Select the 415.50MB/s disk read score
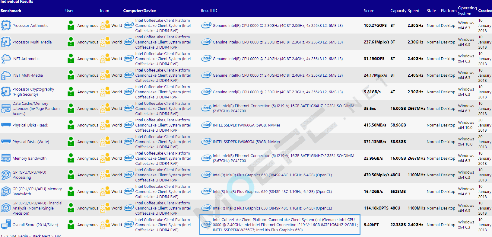 pos(375,125)
